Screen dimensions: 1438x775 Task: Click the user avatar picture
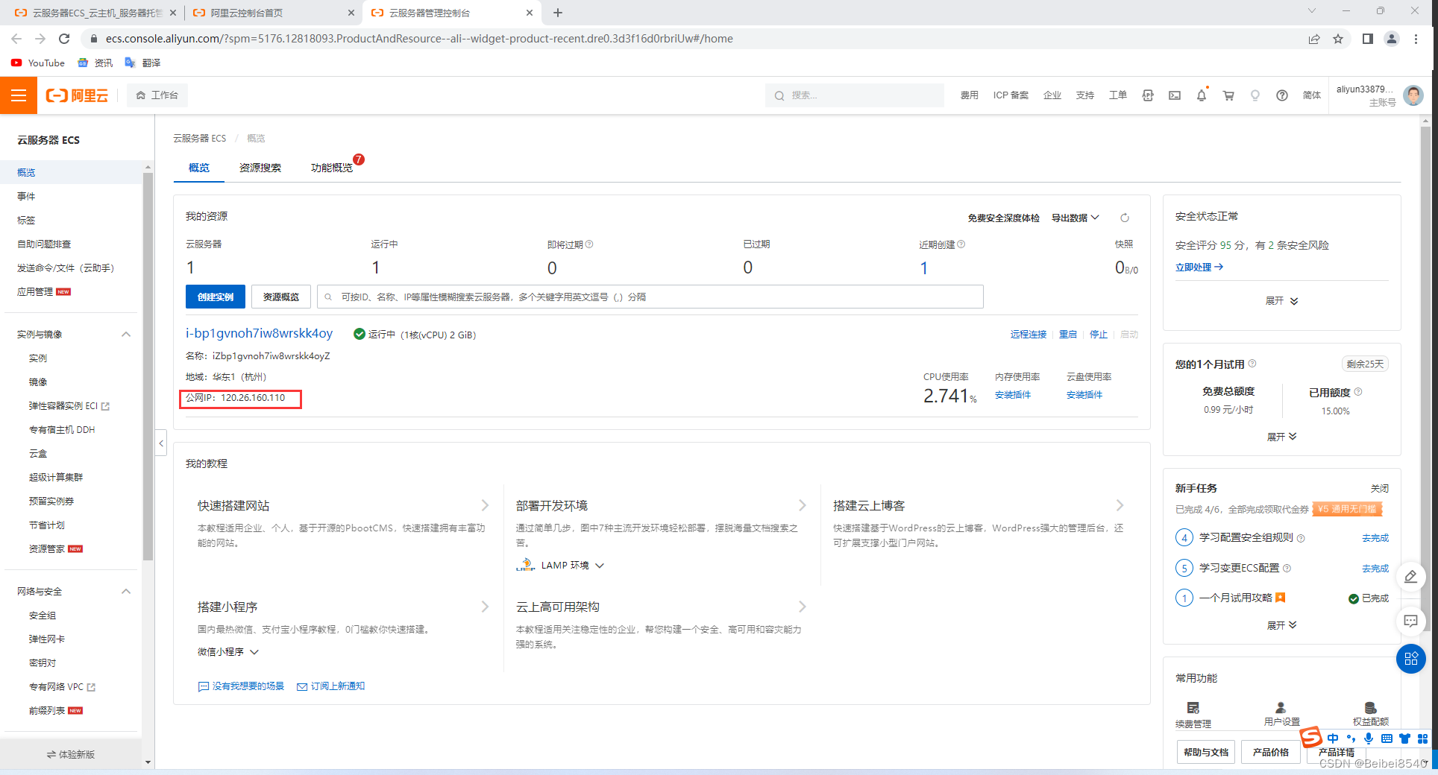coord(1413,95)
